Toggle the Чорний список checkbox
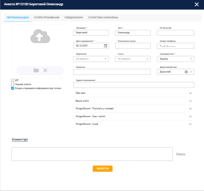Screen dimensions: 204x191 click(12, 84)
